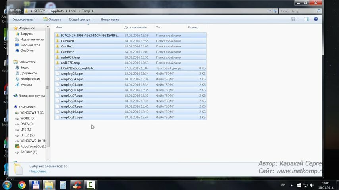Open the recent pages dropdown near nav arrows

tap(22, 11)
